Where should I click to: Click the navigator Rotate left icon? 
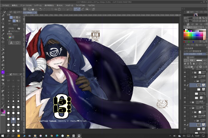194,21
